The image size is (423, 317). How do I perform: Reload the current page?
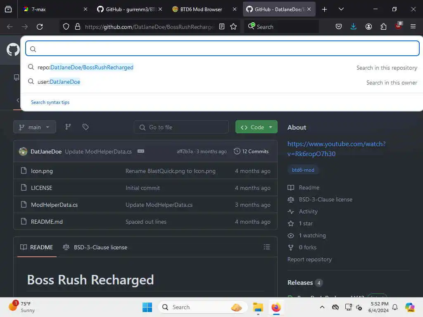(40, 27)
